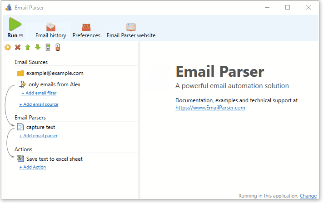Select the 'only emails from Alex' filter
Viewport: 323px width, 203px height.
[x=55, y=84]
